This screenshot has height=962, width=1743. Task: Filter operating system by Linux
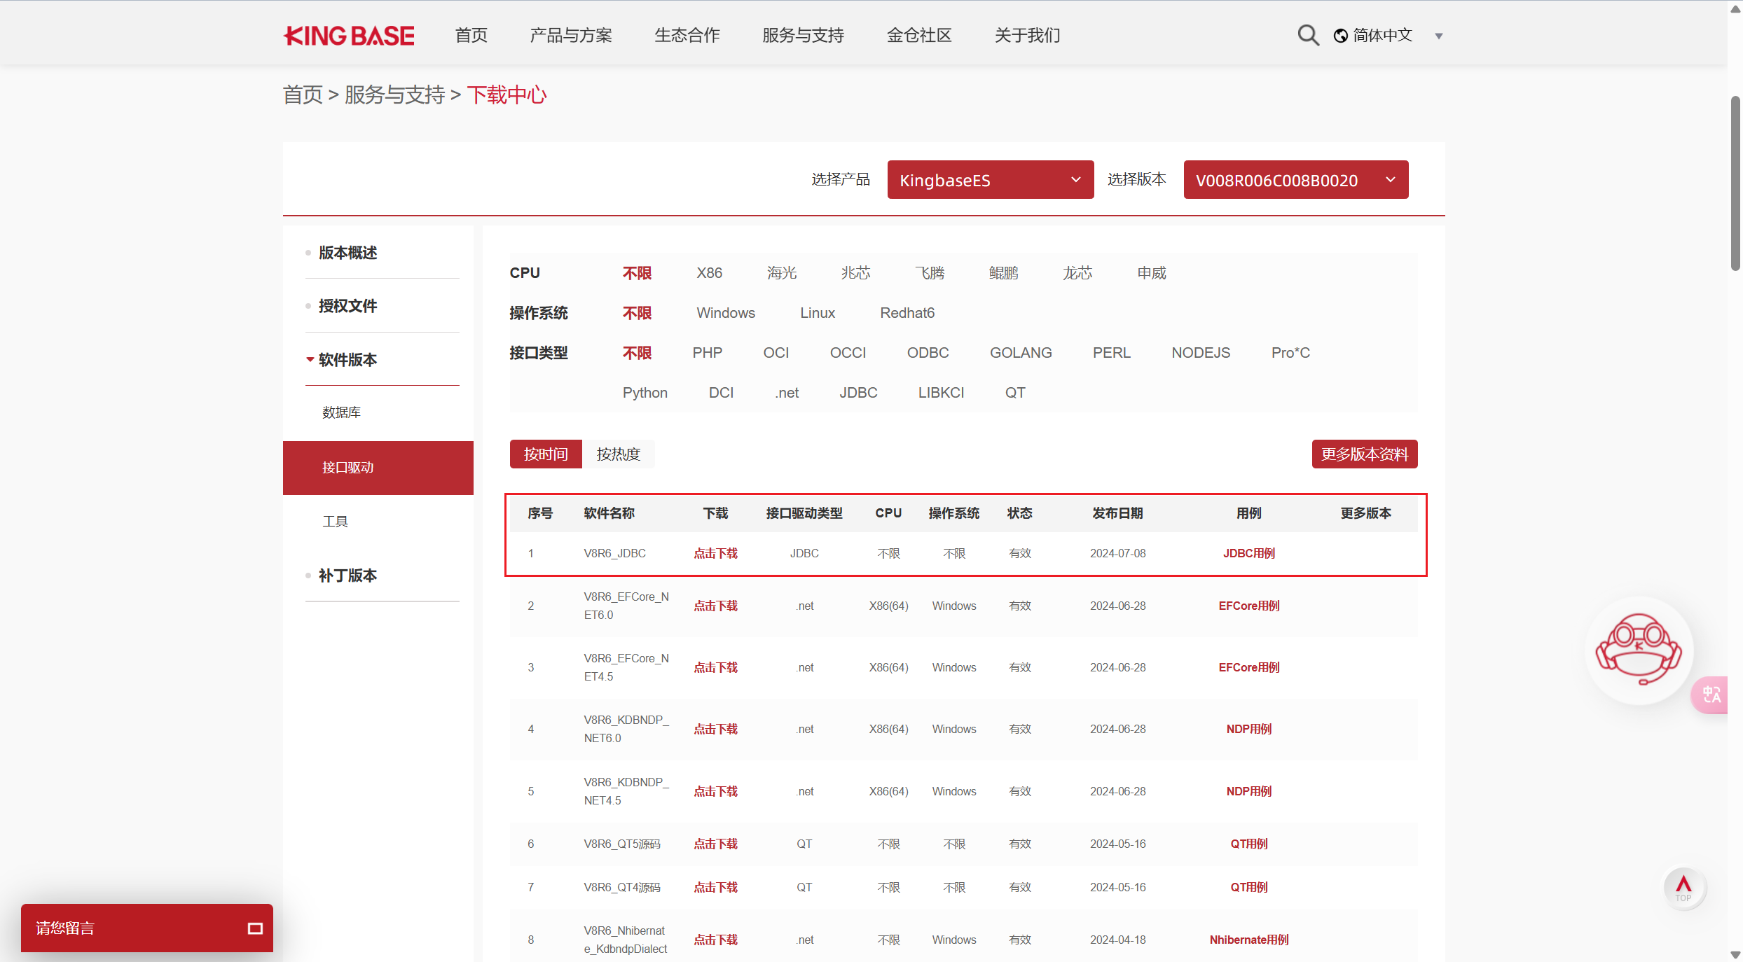[818, 313]
